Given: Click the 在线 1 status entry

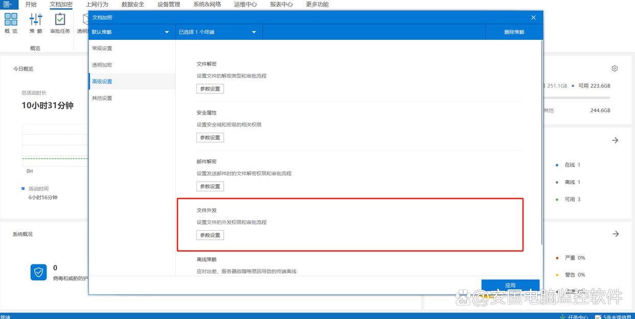Looking at the screenshot, I should 569,165.
